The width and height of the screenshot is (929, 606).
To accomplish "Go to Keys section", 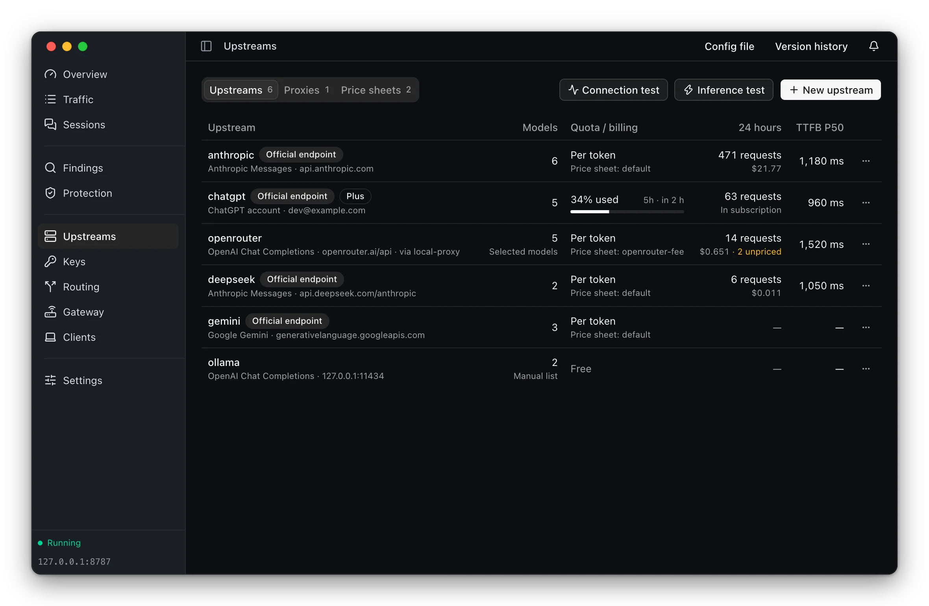I will [x=108, y=262].
